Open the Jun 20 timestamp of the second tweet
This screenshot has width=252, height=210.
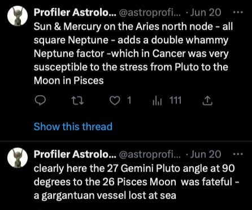pos(205,154)
